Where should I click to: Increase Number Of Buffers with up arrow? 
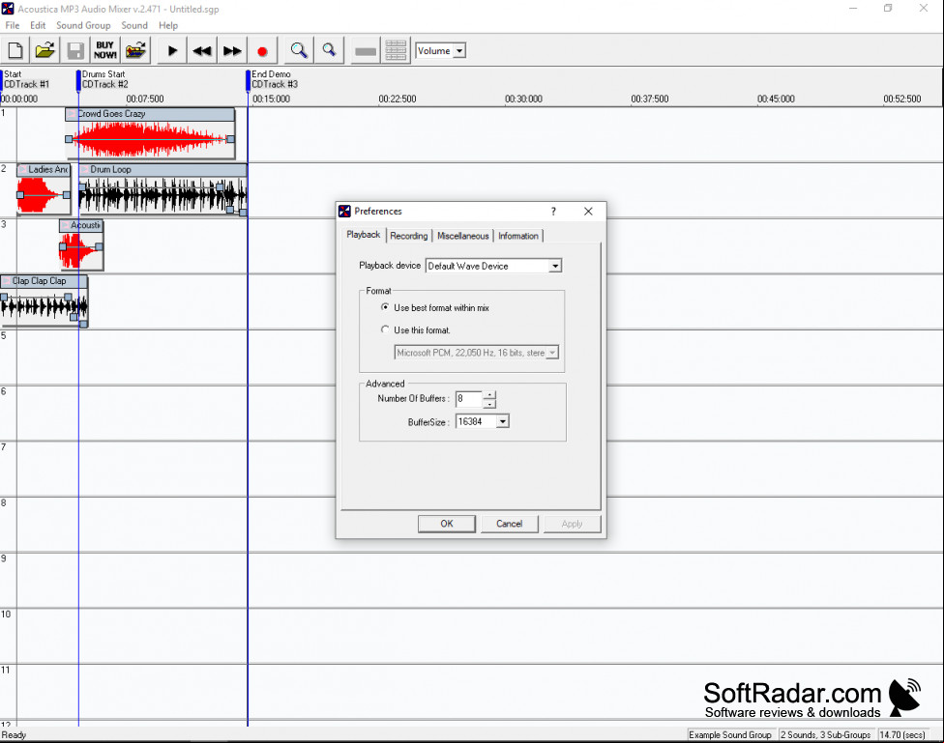click(x=490, y=395)
